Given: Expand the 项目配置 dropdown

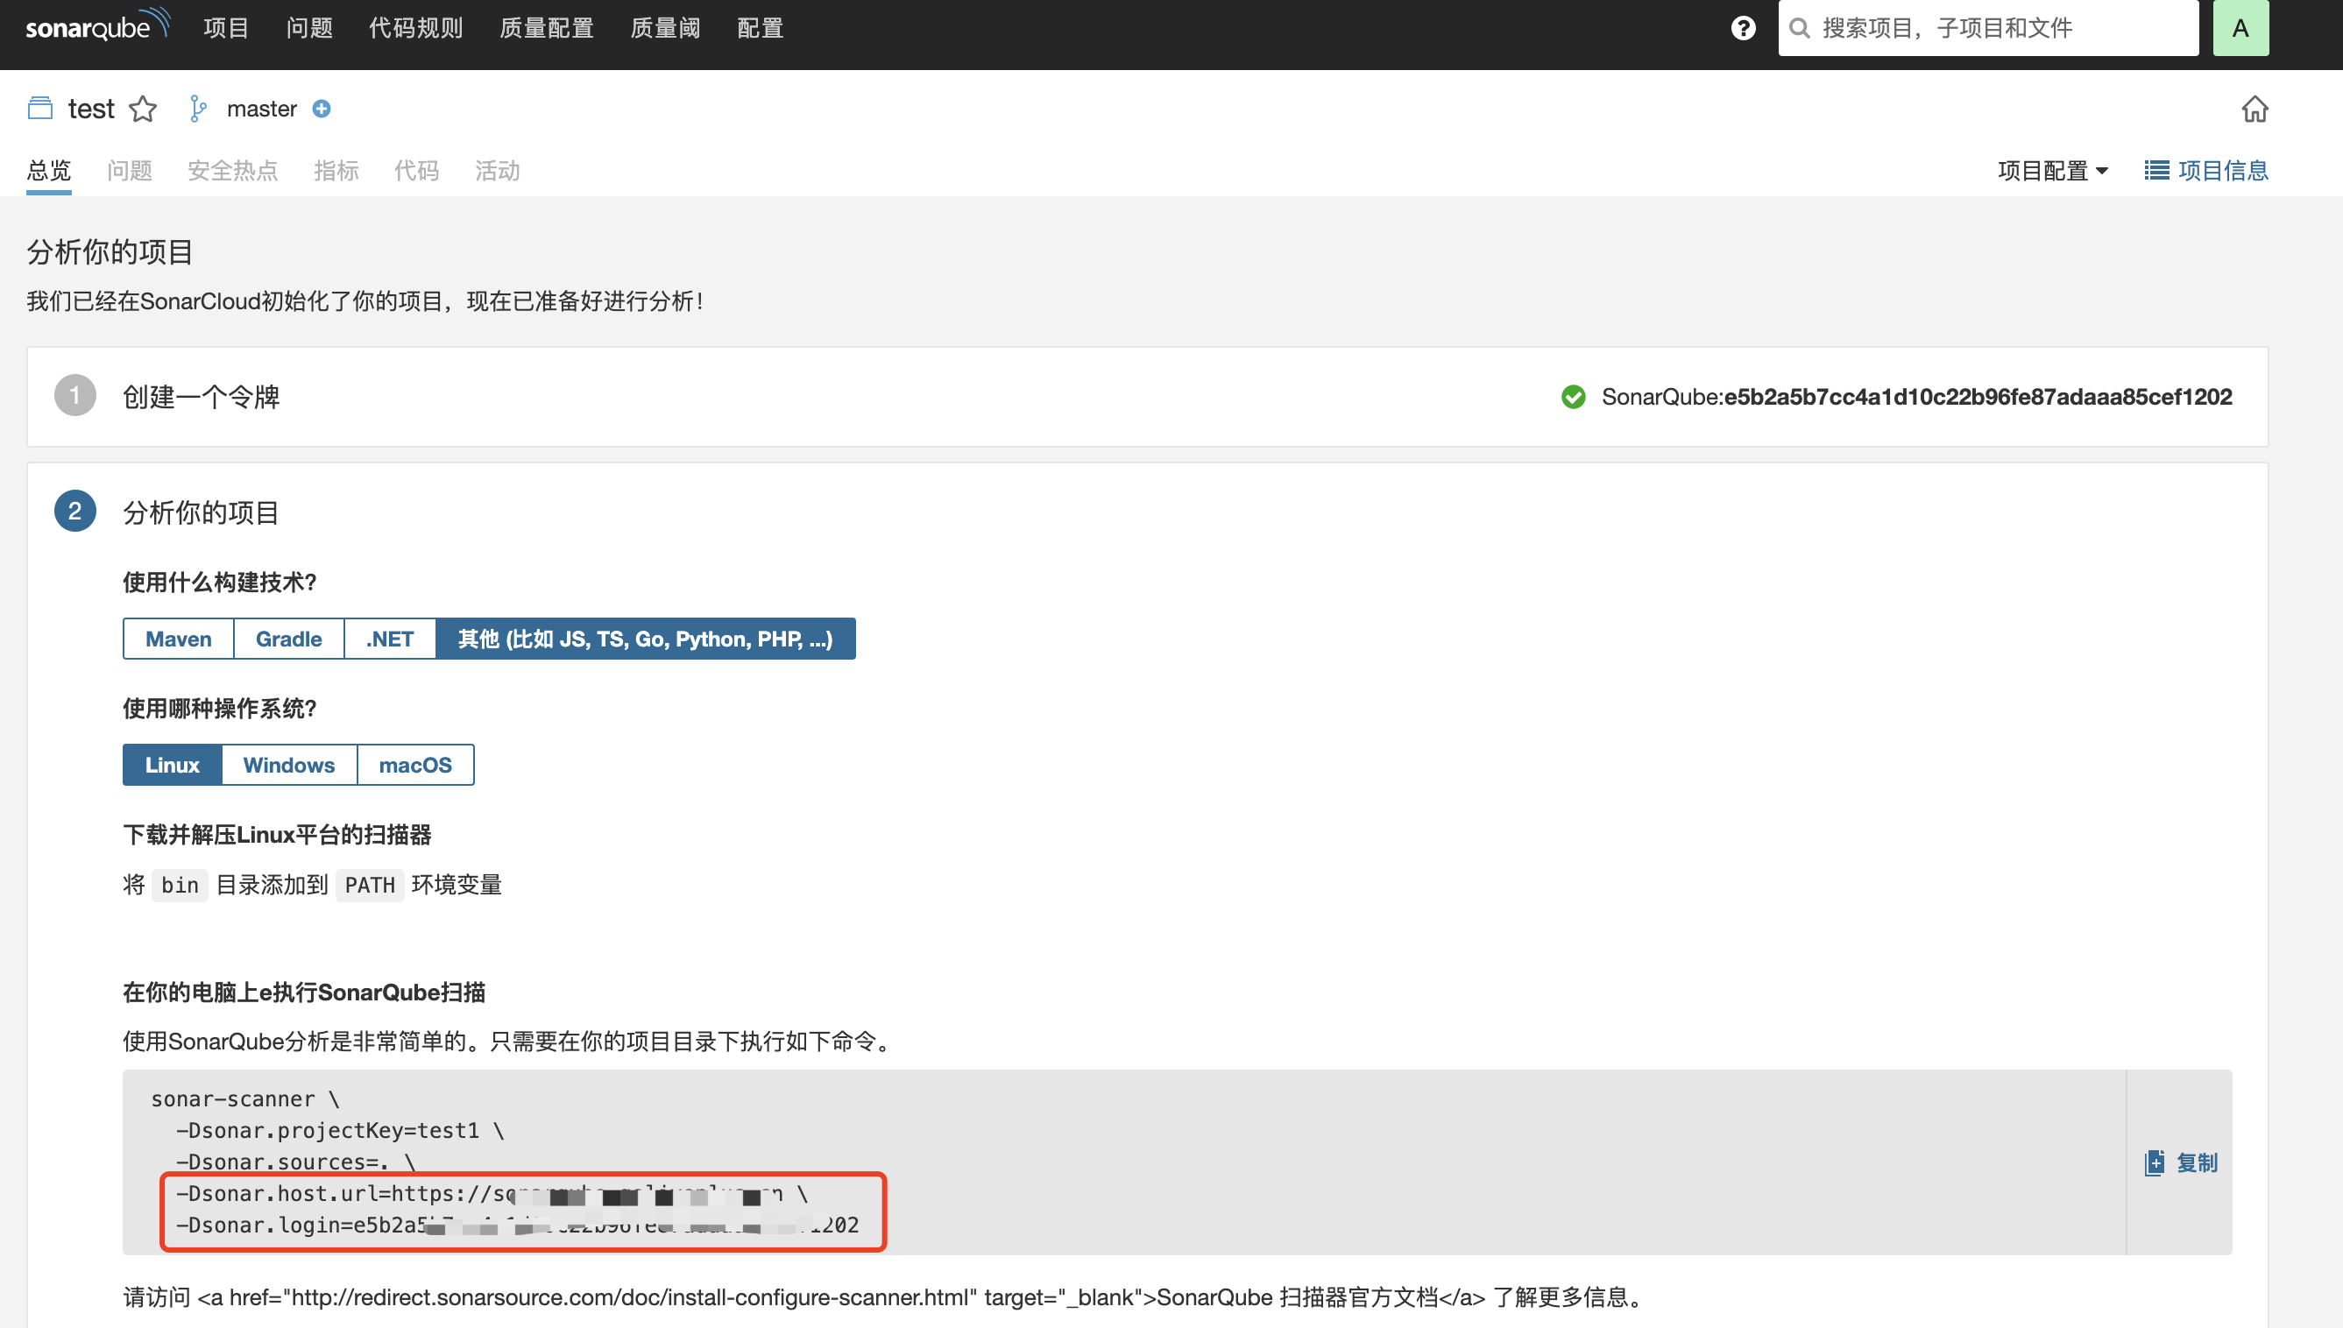Looking at the screenshot, I should coord(2052,171).
